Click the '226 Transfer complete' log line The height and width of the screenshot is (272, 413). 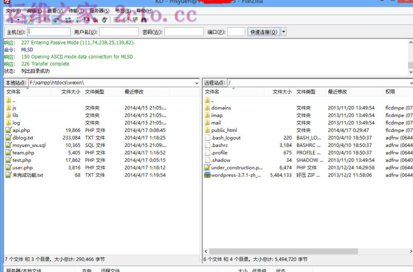(x=45, y=64)
